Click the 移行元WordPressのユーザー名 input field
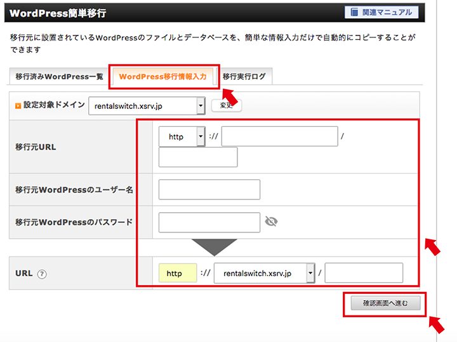This screenshot has height=342, width=457. coord(209,189)
